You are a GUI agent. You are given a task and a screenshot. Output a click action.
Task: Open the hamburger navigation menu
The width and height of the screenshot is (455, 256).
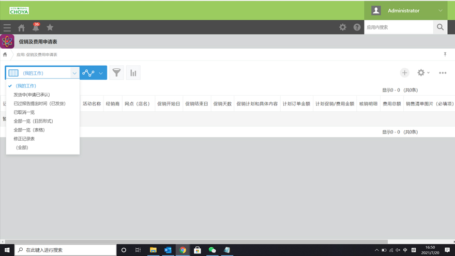click(x=7, y=27)
